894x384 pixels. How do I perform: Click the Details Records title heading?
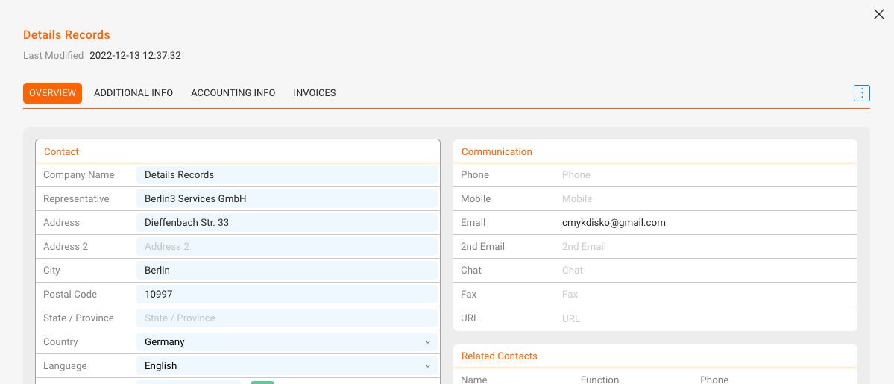(66, 35)
